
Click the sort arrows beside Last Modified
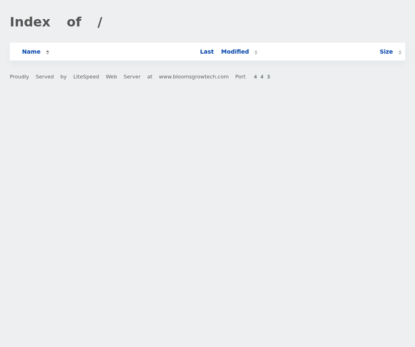(x=256, y=52)
